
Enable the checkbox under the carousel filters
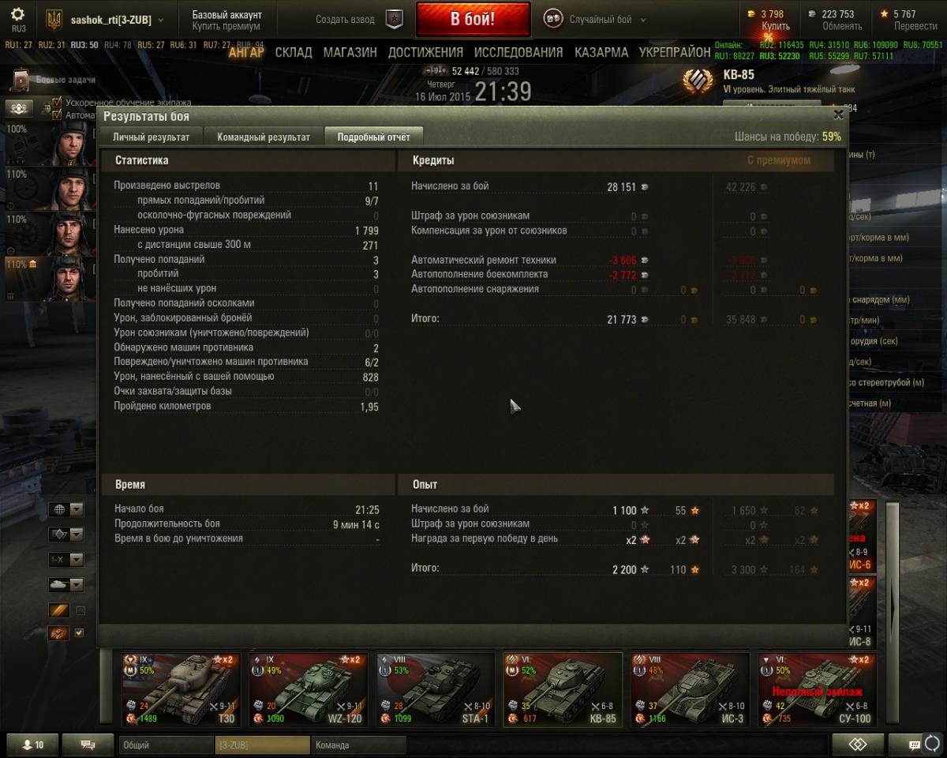coord(80,610)
